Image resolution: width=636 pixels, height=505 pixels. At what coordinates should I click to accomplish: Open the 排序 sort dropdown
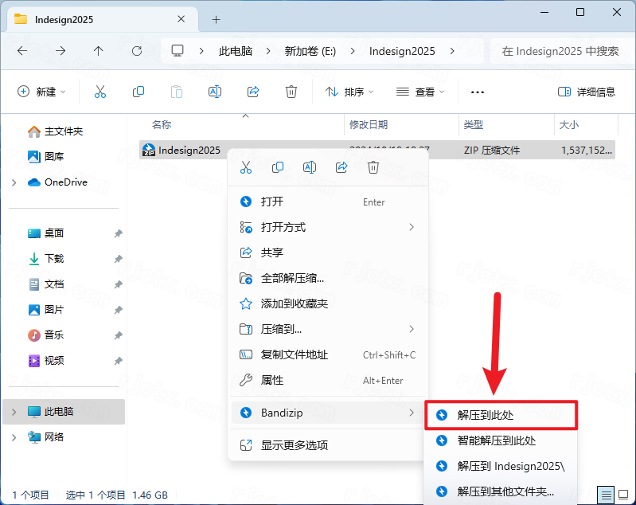click(x=349, y=92)
